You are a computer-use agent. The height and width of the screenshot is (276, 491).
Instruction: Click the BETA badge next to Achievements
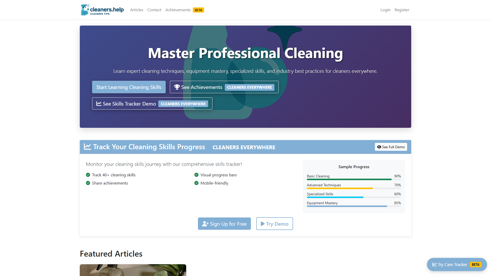(198, 10)
